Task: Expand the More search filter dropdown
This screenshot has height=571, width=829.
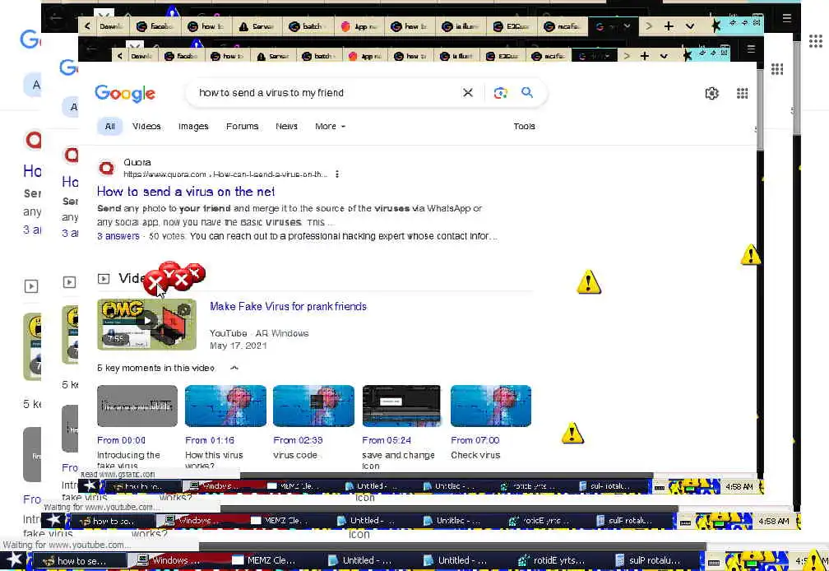Action: point(330,127)
